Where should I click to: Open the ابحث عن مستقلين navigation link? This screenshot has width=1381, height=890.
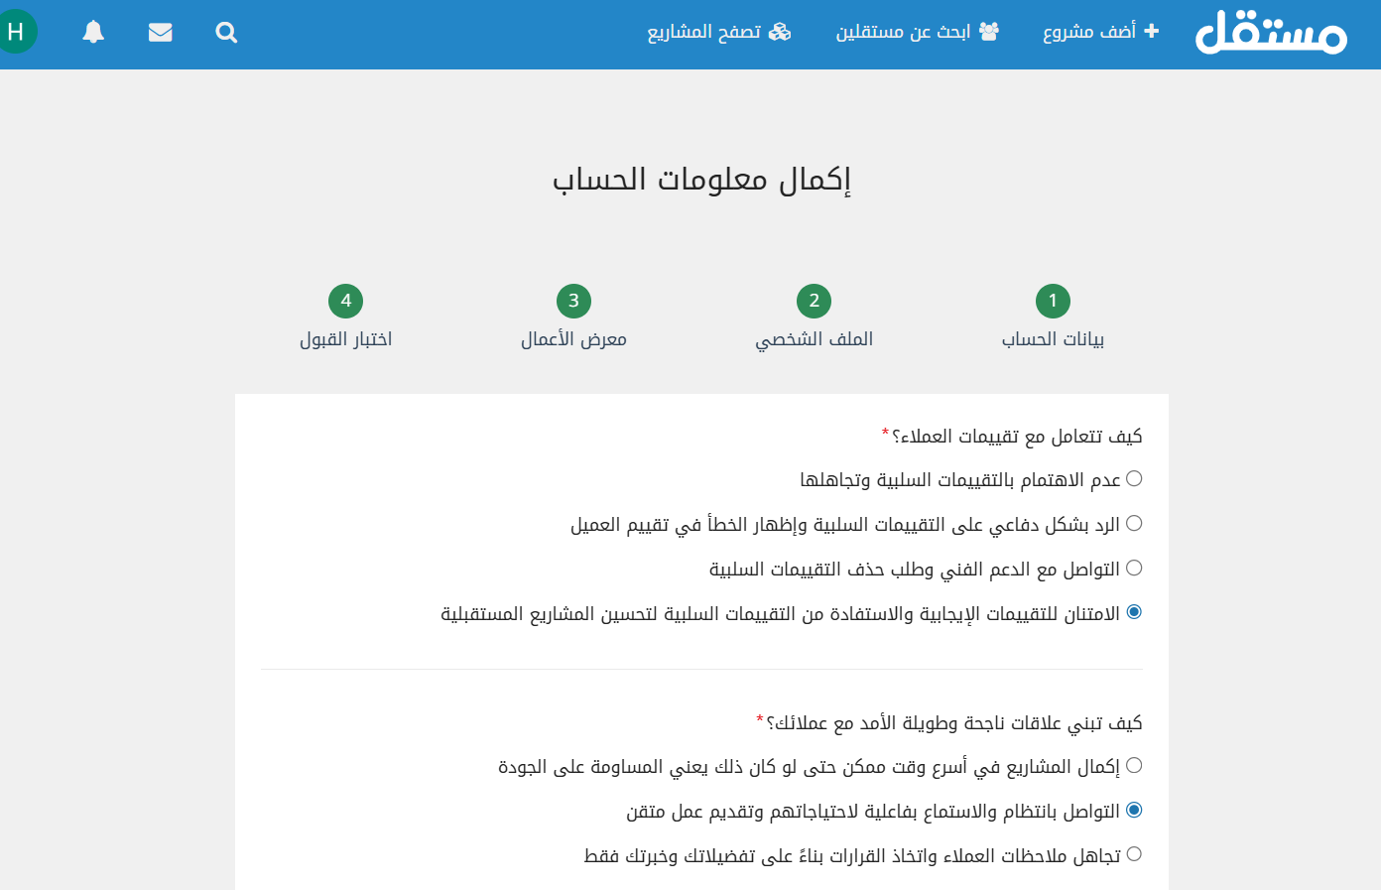click(903, 32)
